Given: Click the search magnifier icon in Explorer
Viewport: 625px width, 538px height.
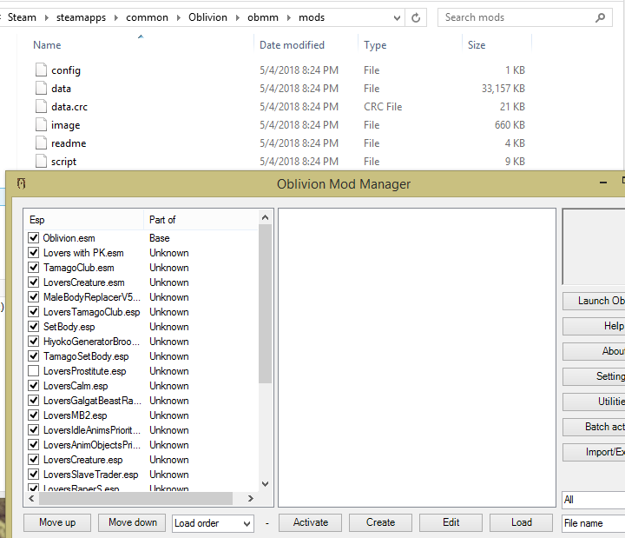Looking at the screenshot, I should (600, 17).
